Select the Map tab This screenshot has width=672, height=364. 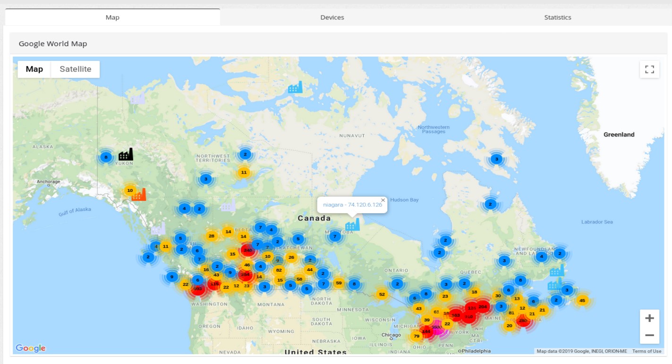pyautogui.click(x=112, y=17)
